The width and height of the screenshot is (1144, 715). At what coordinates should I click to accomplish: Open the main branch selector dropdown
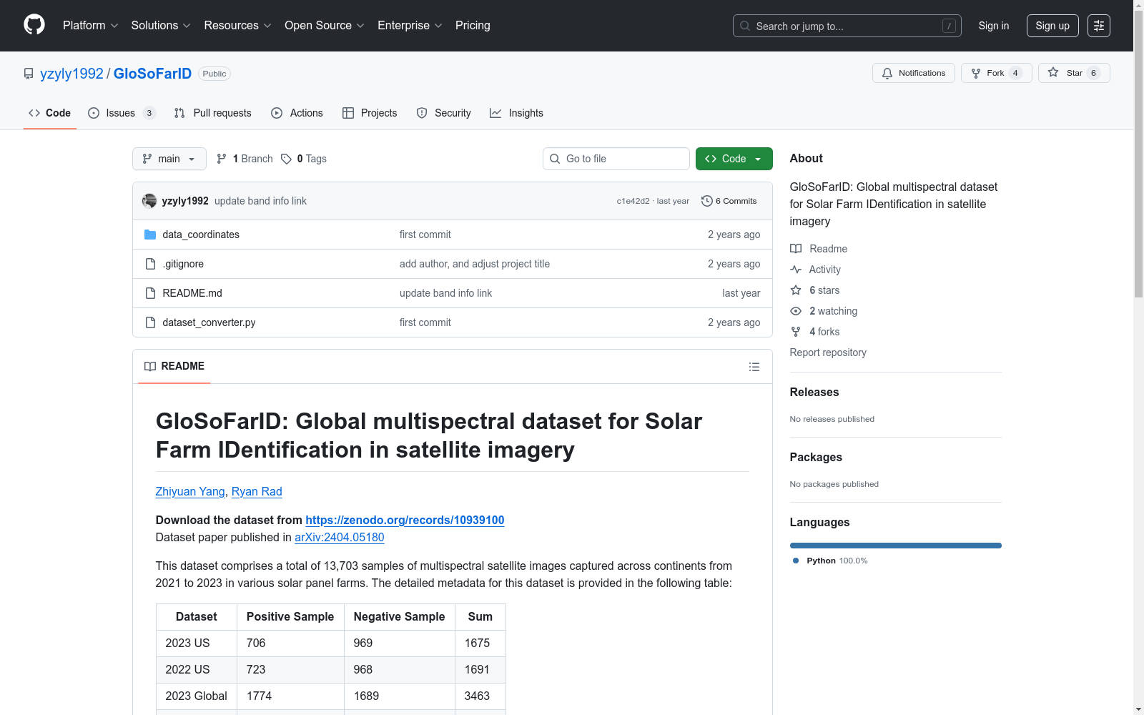click(169, 159)
